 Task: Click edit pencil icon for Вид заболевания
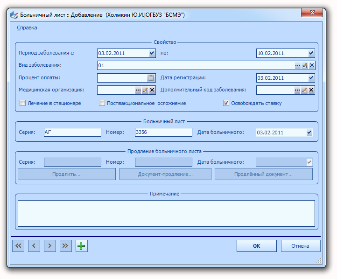click(304, 65)
